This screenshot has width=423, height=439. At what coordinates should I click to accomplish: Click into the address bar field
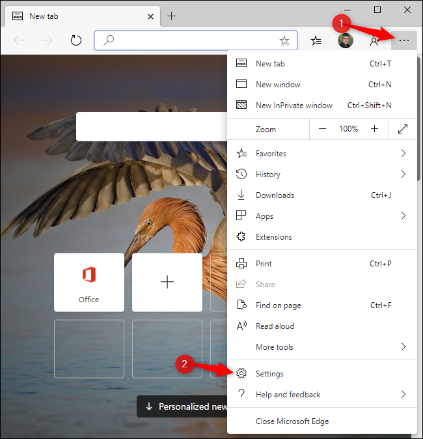pos(195,40)
